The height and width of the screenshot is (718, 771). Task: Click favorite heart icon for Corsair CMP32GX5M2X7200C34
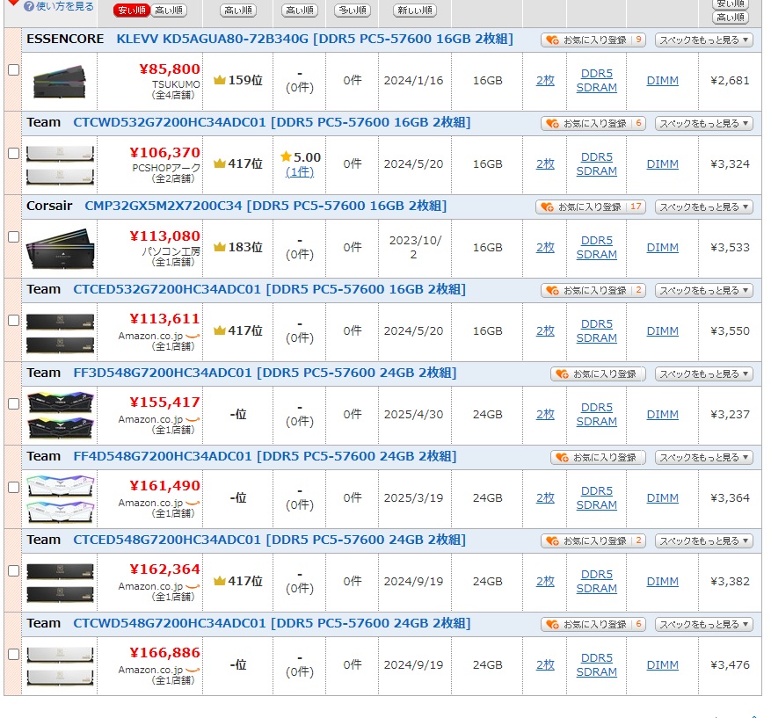[x=546, y=207]
